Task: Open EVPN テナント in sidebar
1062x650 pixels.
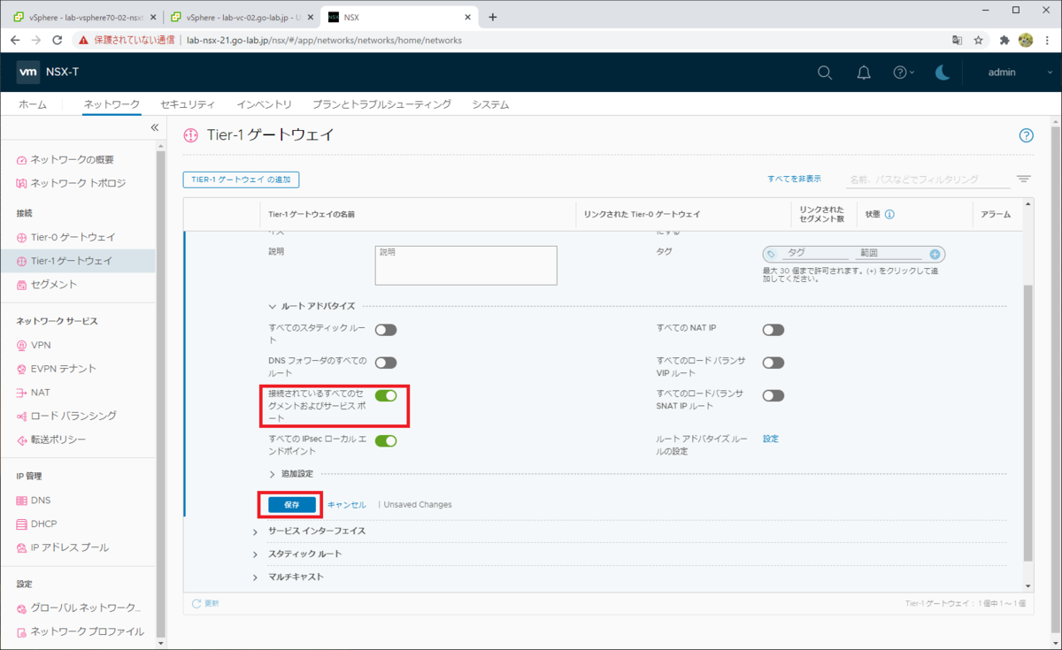Action: 64,369
